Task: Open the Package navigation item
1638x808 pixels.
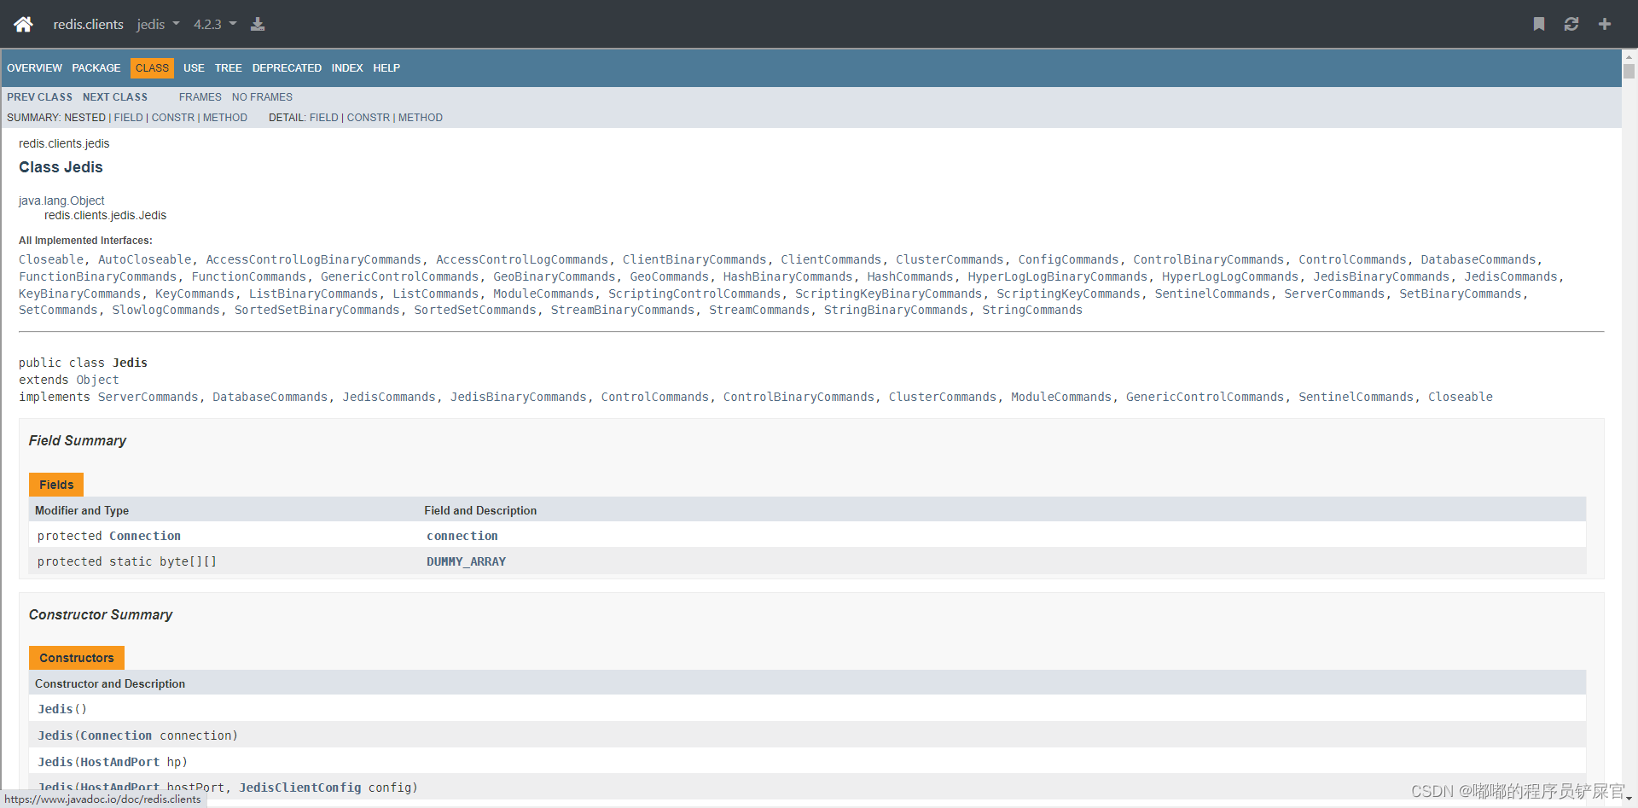Action: (x=96, y=68)
